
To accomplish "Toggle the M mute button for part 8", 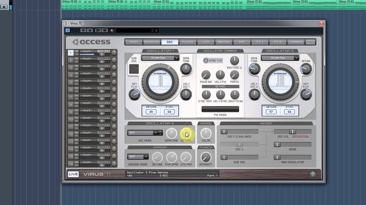I will click(x=76, y=103).
